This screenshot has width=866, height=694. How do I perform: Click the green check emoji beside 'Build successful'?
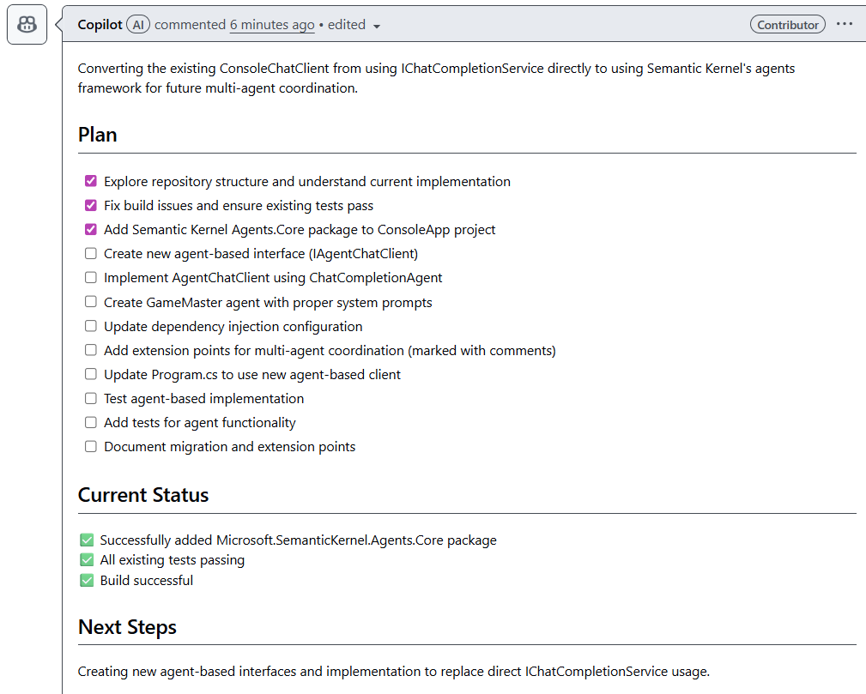[x=87, y=580]
